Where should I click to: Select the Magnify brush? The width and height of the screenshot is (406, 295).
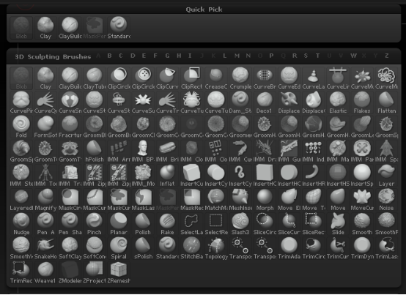coord(45,200)
